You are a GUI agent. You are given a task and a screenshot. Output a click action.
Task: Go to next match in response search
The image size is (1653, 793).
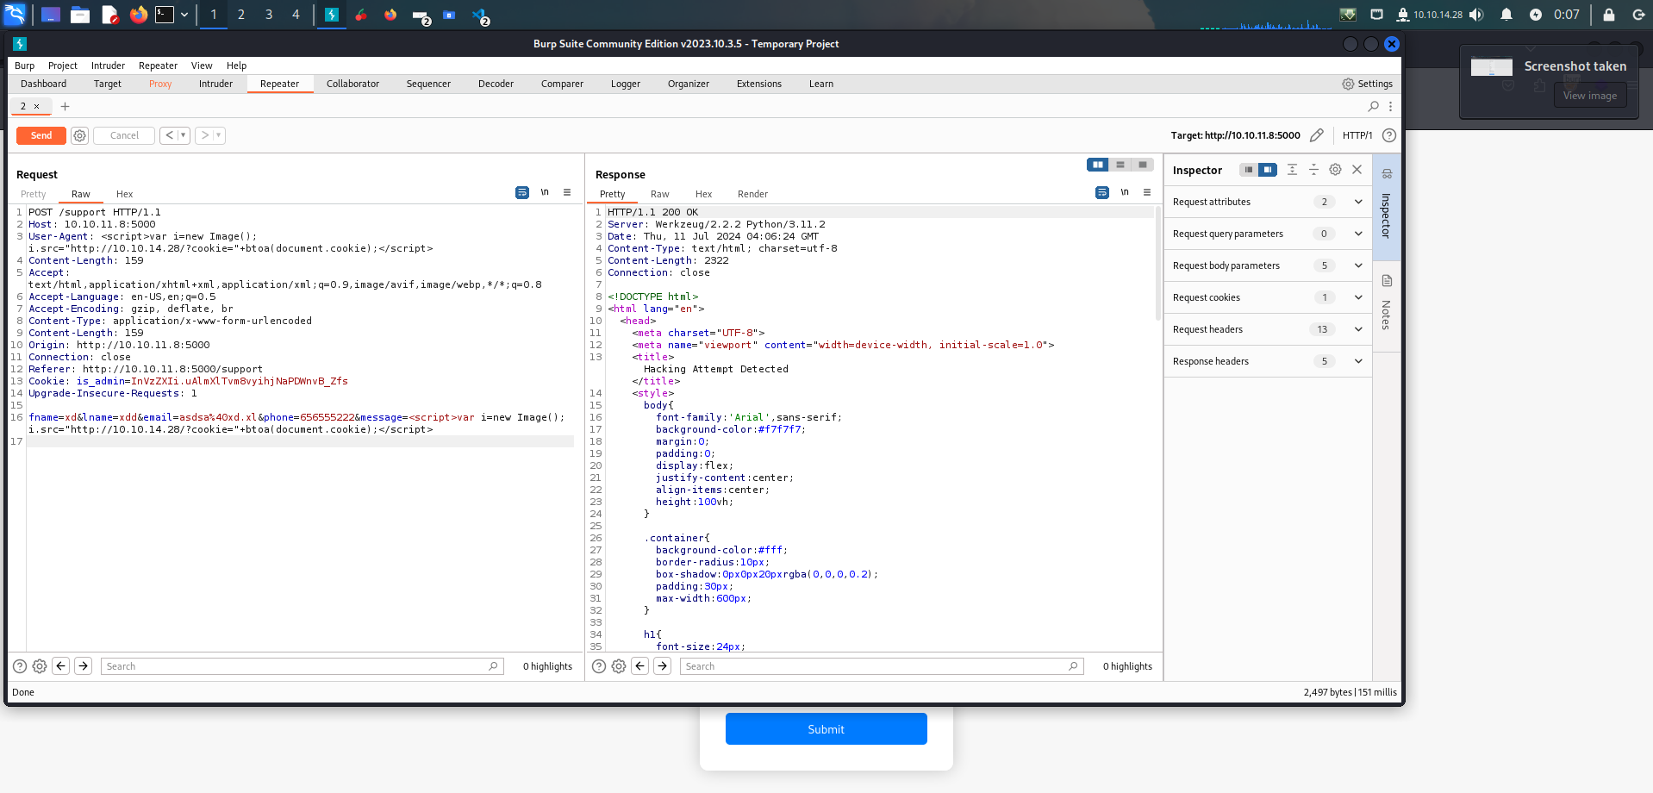(x=662, y=665)
